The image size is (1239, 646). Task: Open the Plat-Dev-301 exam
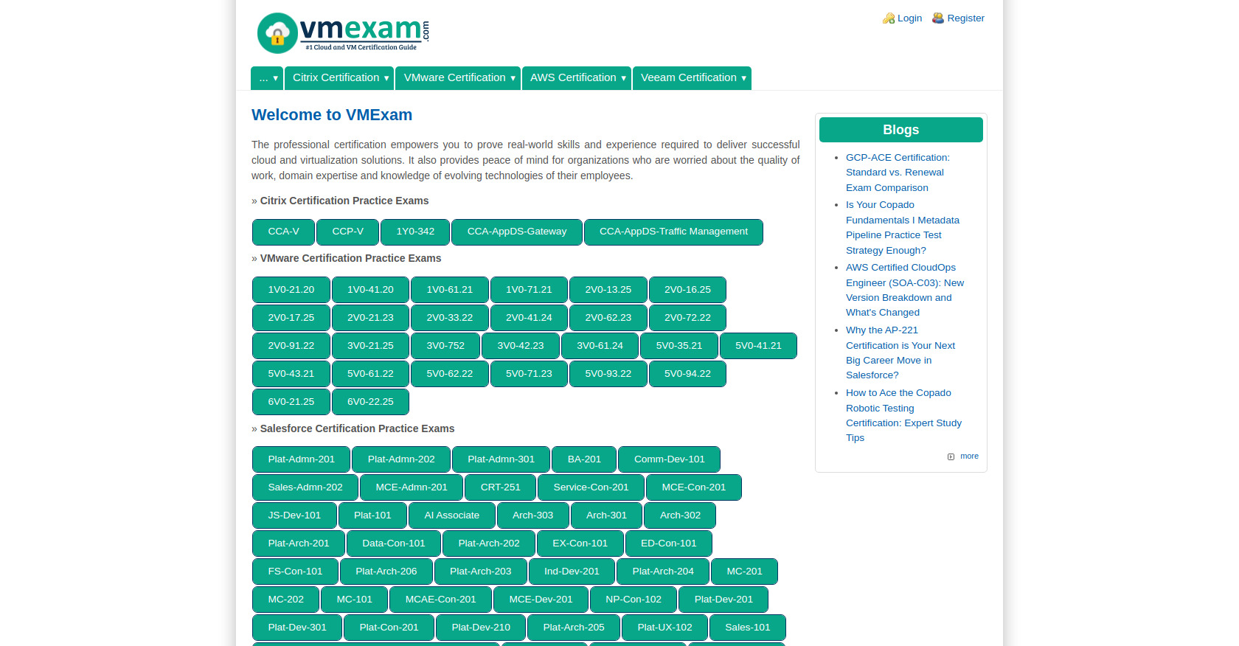tap(297, 628)
